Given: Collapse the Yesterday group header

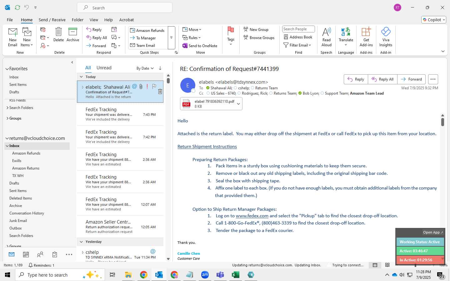Looking at the screenshot, I should click(81, 242).
